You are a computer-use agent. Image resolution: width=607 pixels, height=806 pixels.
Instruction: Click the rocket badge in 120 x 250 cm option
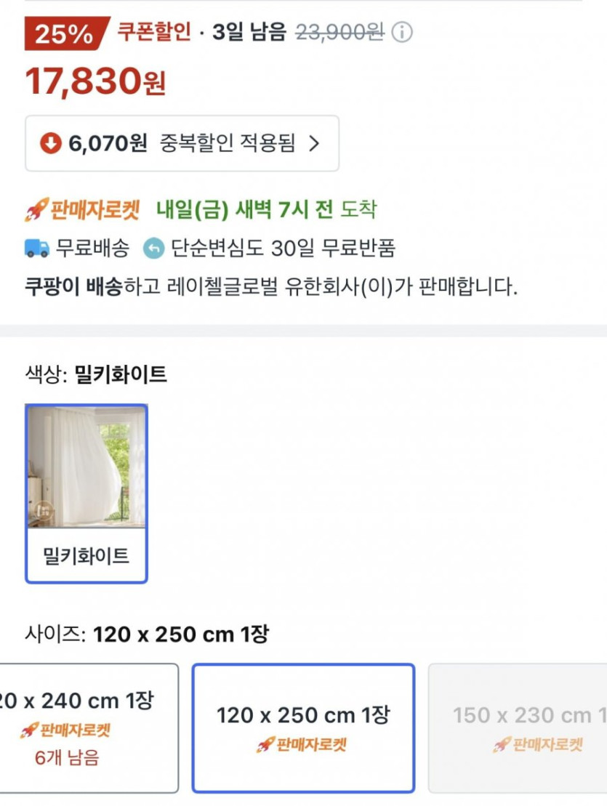(x=302, y=745)
